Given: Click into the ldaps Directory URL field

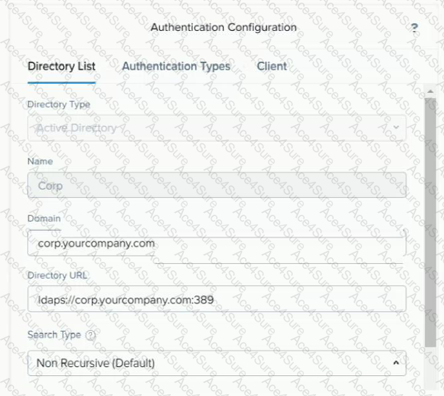Looking at the screenshot, I should pos(217,299).
